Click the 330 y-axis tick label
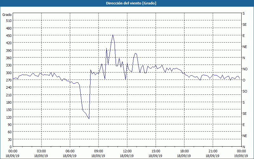Viewport: 254px width, 159px height. [x=9, y=65]
